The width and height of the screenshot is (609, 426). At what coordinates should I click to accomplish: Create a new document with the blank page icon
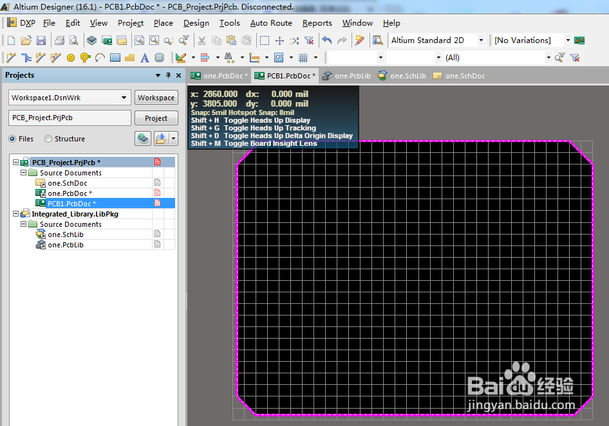coord(11,40)
